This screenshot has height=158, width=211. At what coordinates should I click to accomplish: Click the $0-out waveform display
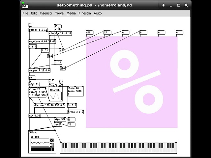(x=40, y=143)
